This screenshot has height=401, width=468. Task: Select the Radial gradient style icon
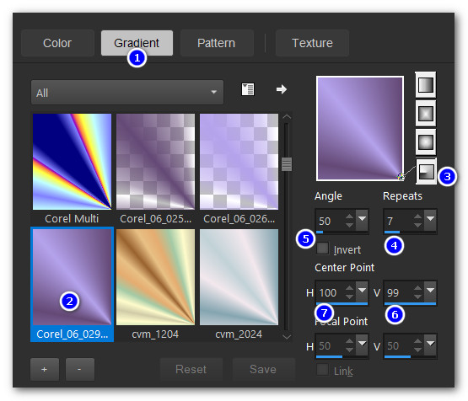pos(426,171)
